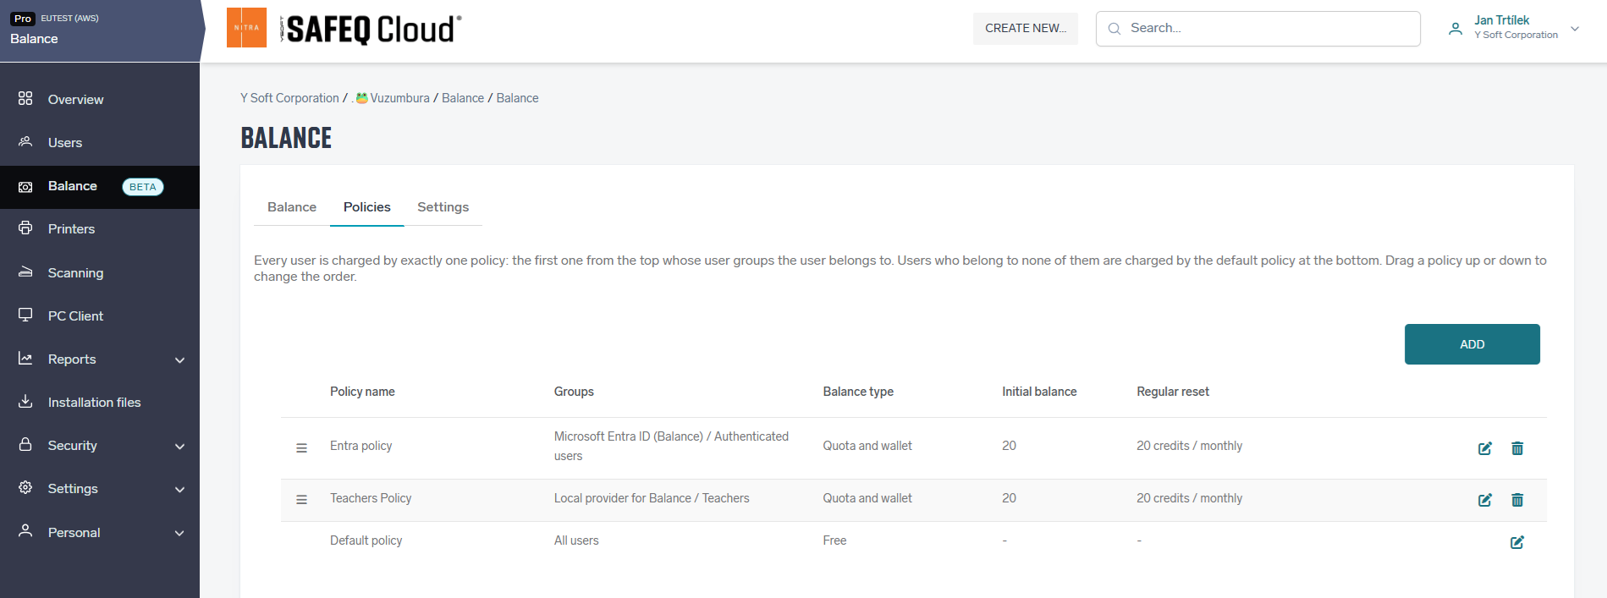Select the Policies tab
This screenshot has width=1607, height=598.
(x=367, y=207)
